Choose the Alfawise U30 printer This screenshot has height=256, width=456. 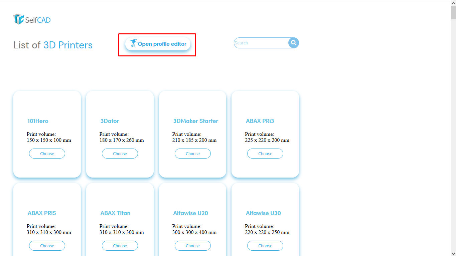click(265, 246)
